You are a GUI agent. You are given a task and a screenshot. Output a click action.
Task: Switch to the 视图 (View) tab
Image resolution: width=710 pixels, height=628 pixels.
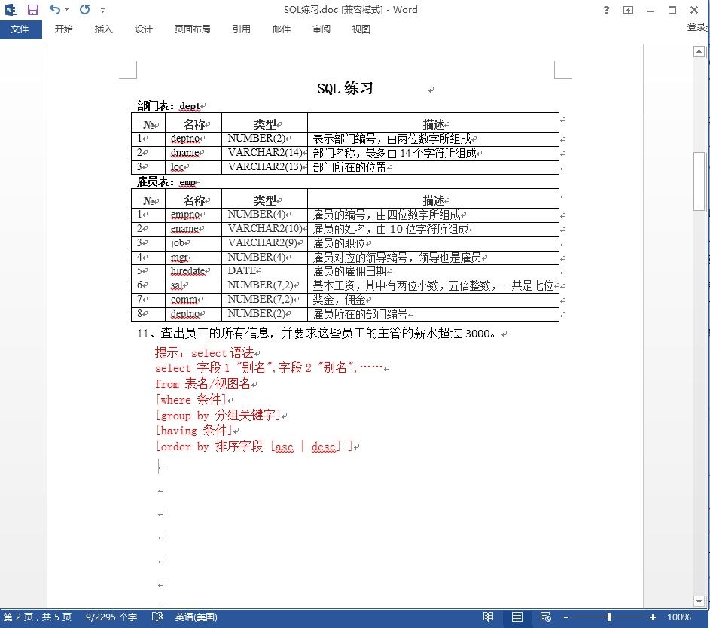361,29
